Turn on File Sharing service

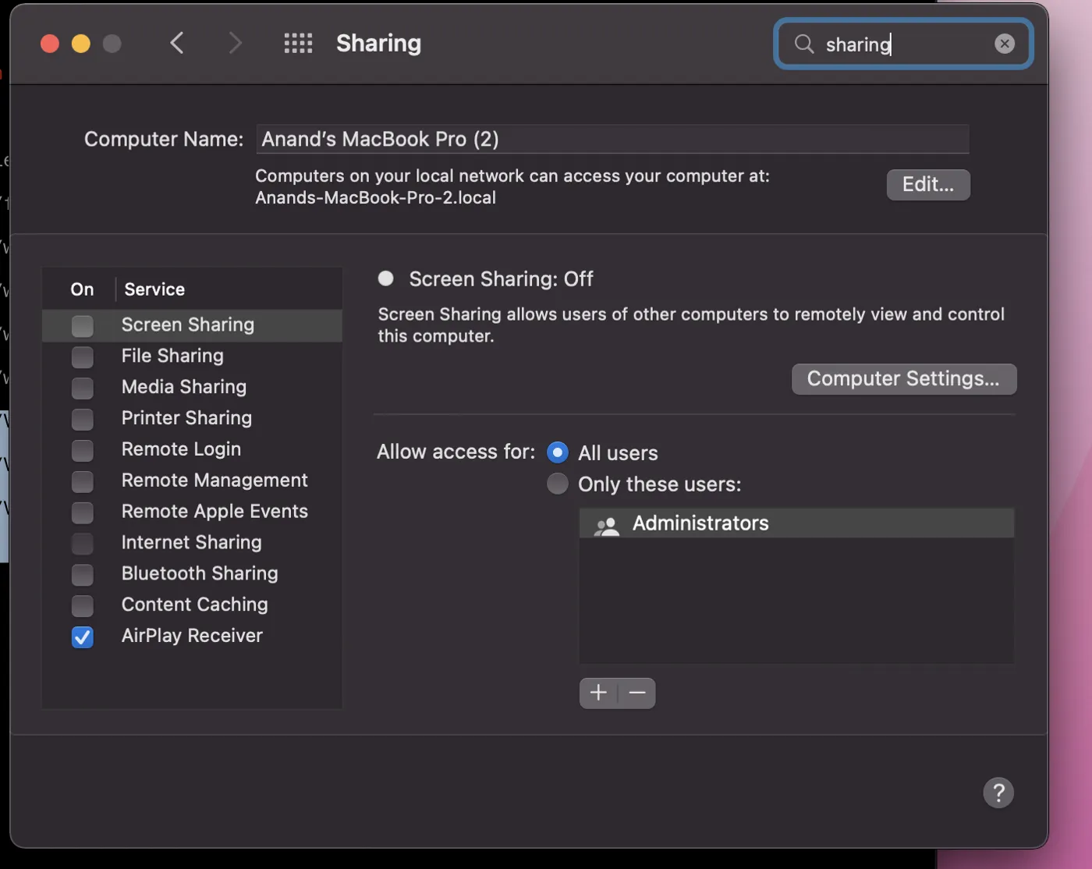pos(83,356)
